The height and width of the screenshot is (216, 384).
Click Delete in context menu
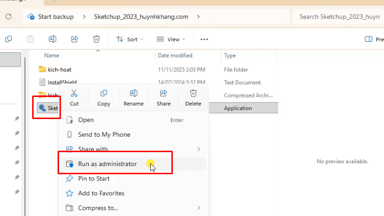tap(193, 98)
